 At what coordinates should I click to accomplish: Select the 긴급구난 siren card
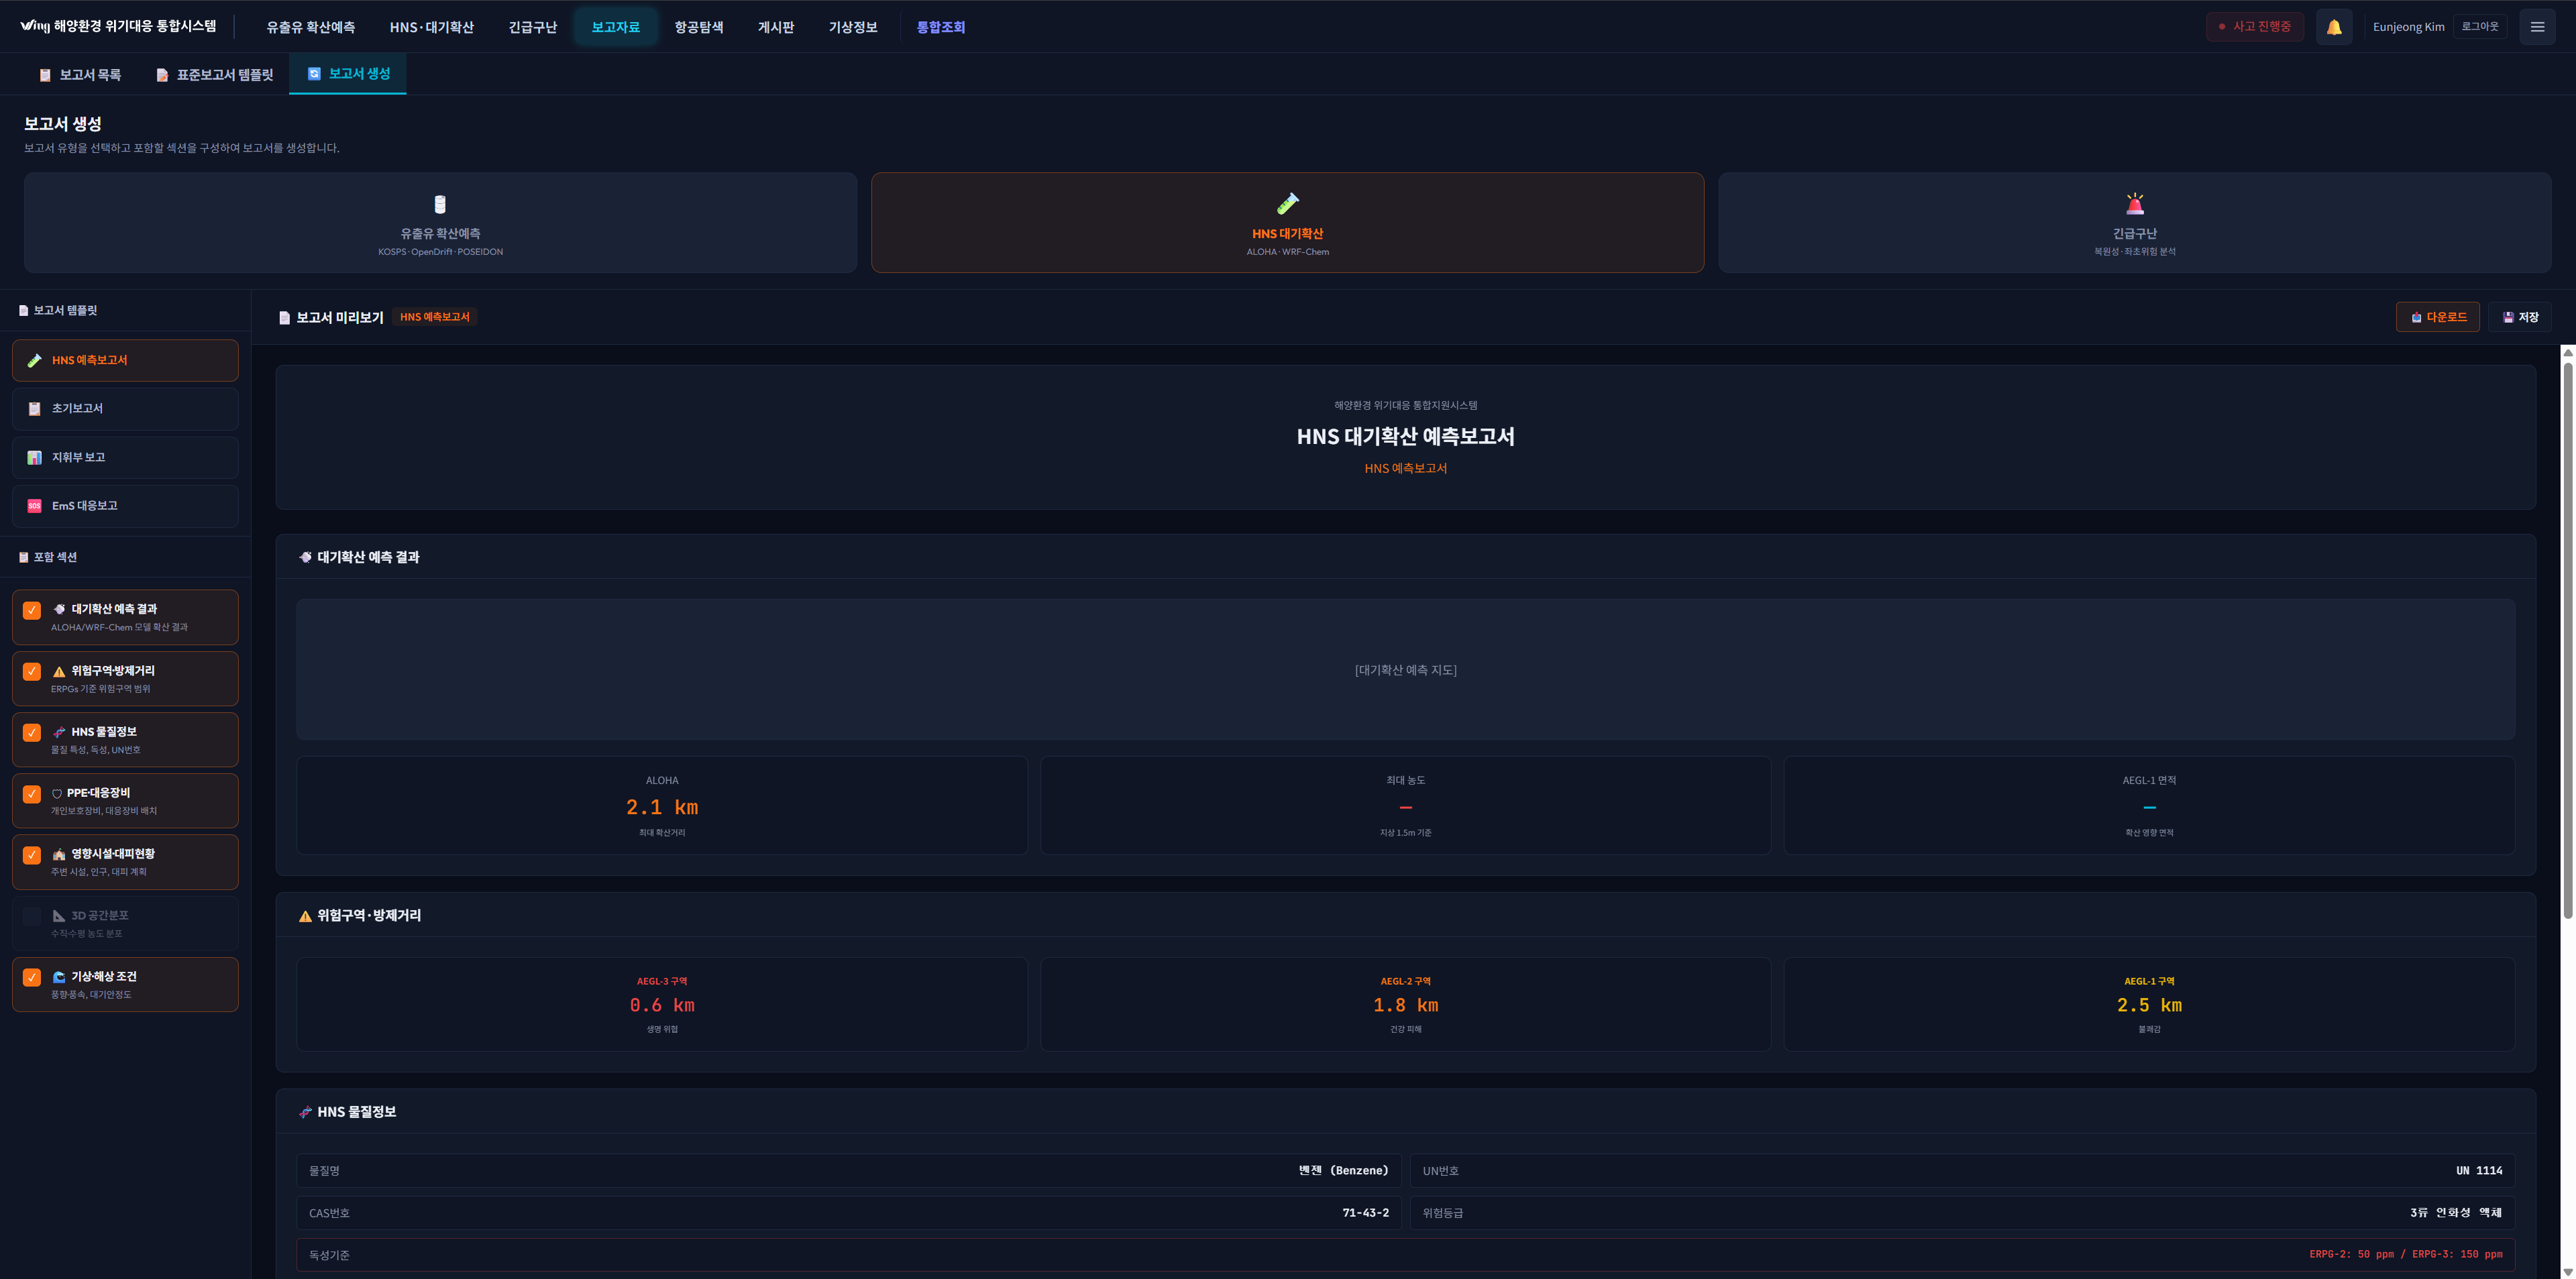click(x=2134, y=222)
